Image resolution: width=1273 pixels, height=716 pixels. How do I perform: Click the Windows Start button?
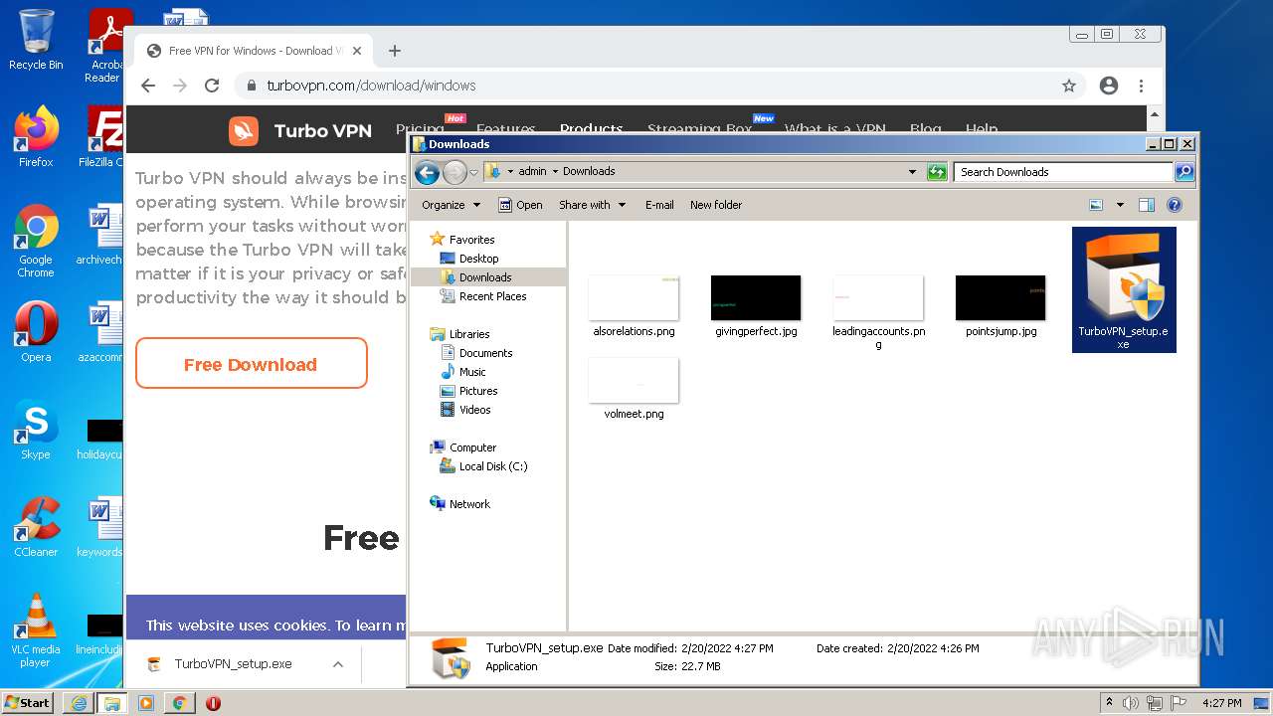28,702
